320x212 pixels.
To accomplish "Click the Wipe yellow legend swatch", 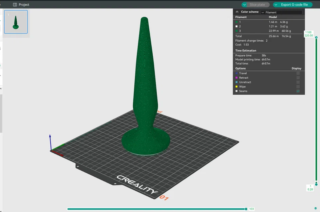I will (237, 87).
